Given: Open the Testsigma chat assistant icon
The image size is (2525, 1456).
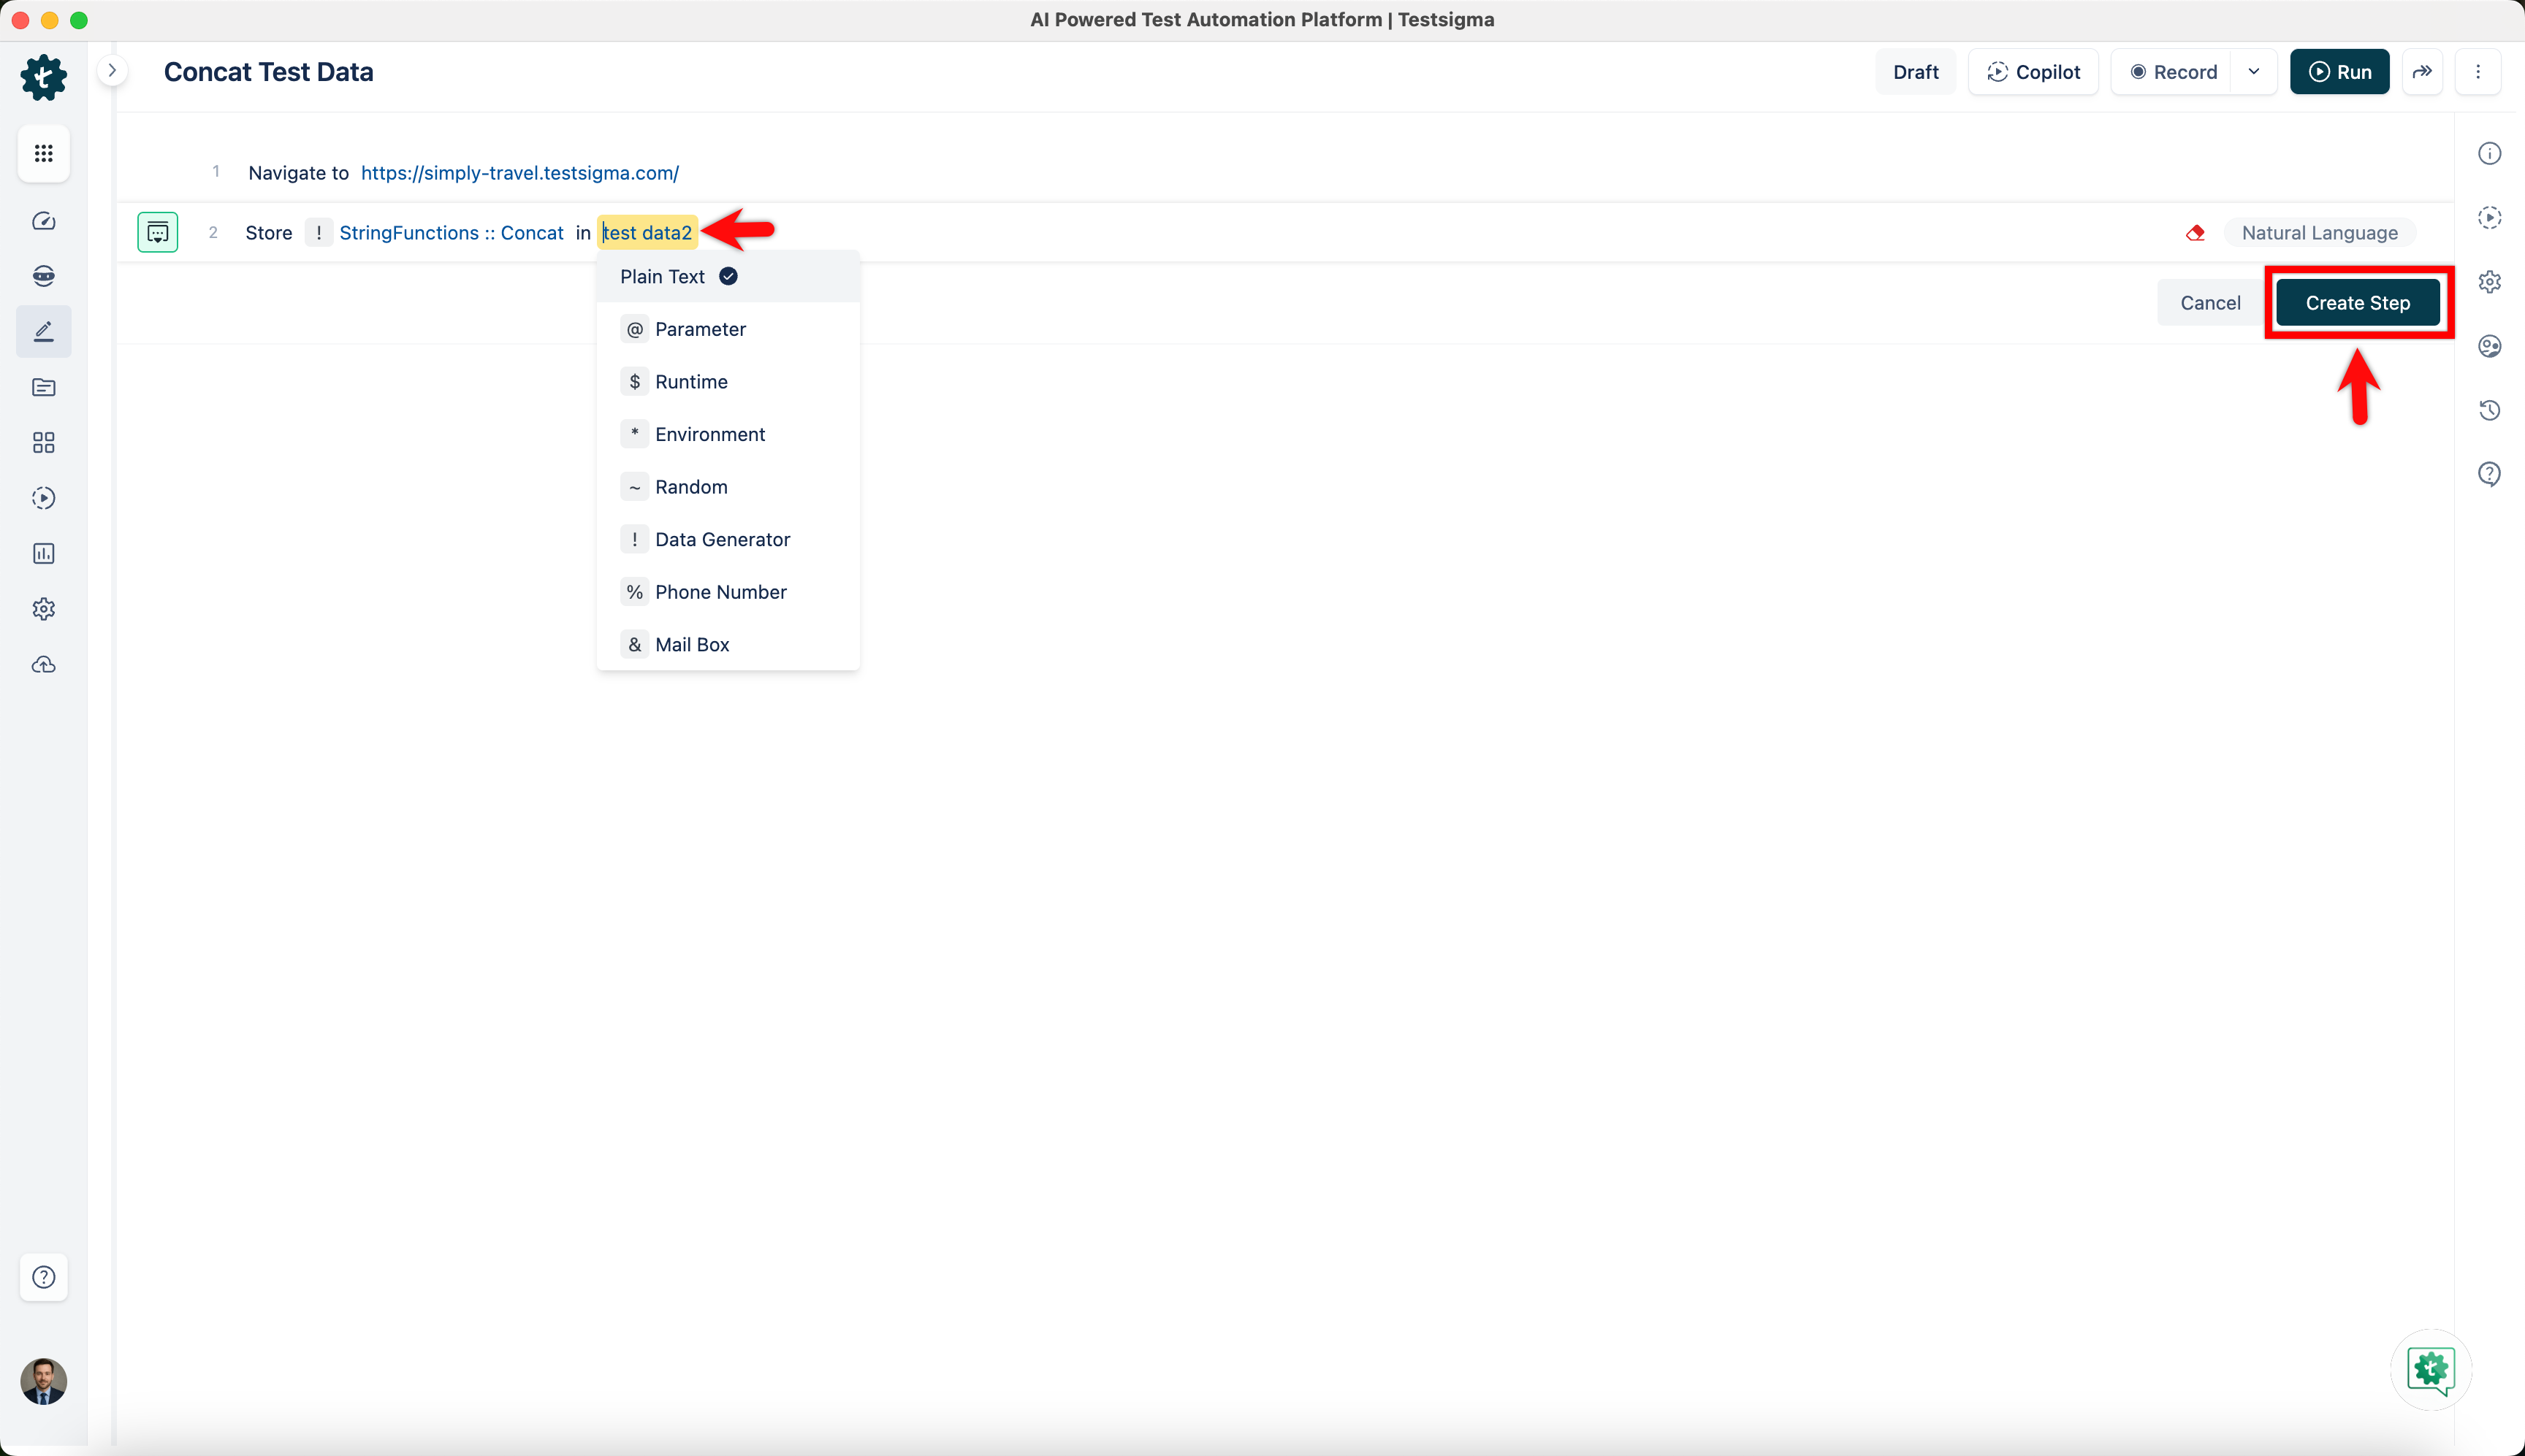Looking at the screenshot, I should 2430,1369.
